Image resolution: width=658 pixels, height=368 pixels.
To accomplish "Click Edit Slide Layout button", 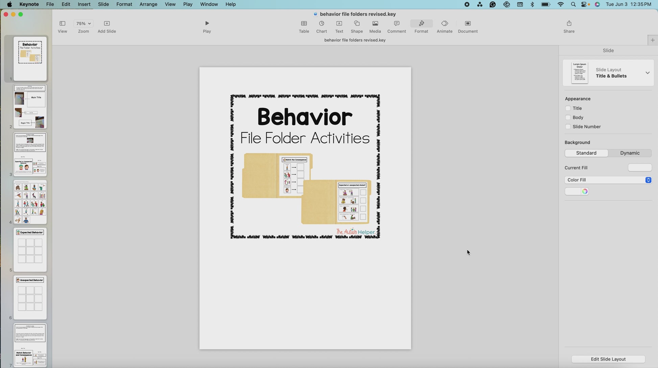I will pos(608,359).
